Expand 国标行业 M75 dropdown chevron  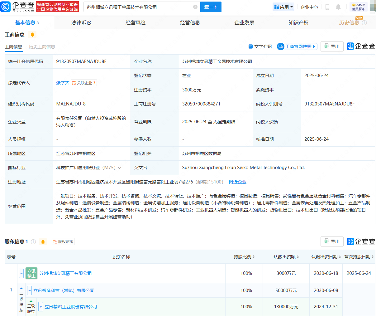pos(120,168)
